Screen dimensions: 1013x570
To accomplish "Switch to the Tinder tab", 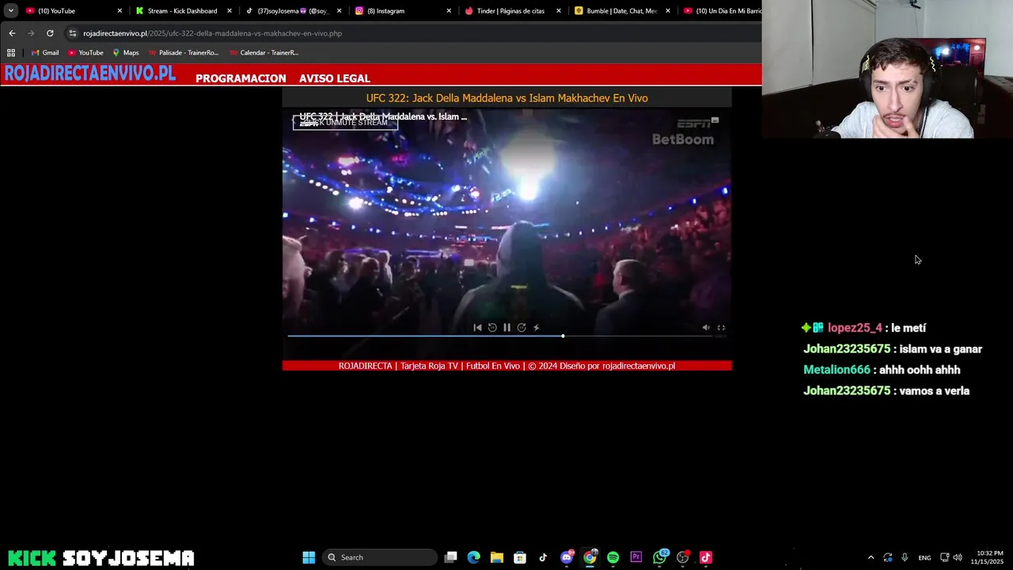I will (510, 11).
